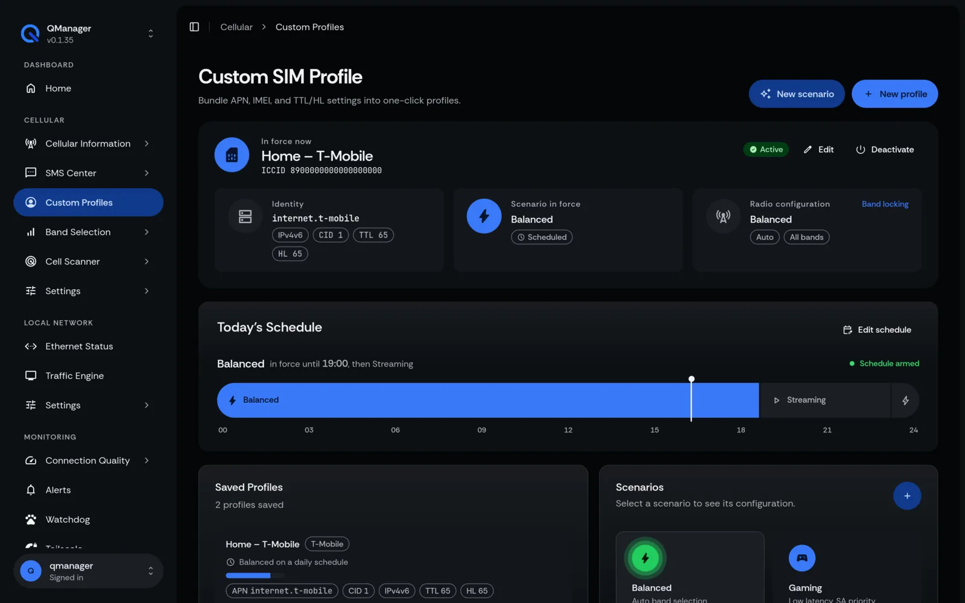Add a scenario with plus button

tap(907, 496)
